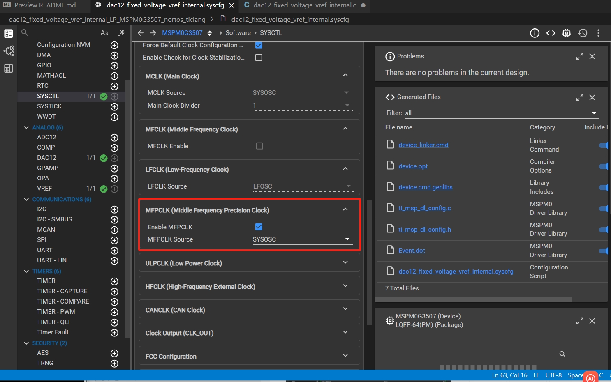
Task: Open device view chip icon in toolbar
Action: pos(567,33)
